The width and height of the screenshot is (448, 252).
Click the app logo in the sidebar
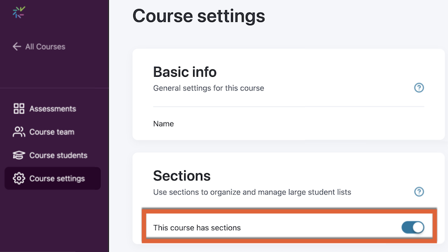[19, 12]
